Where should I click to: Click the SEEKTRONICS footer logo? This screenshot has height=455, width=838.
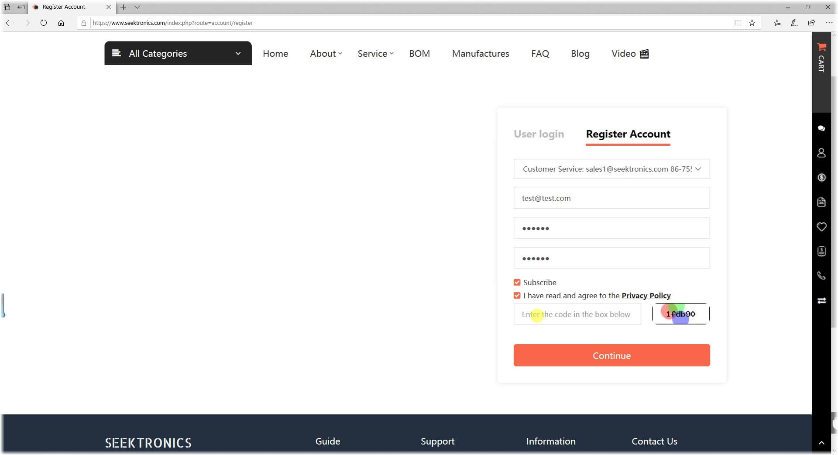(148, 443)
